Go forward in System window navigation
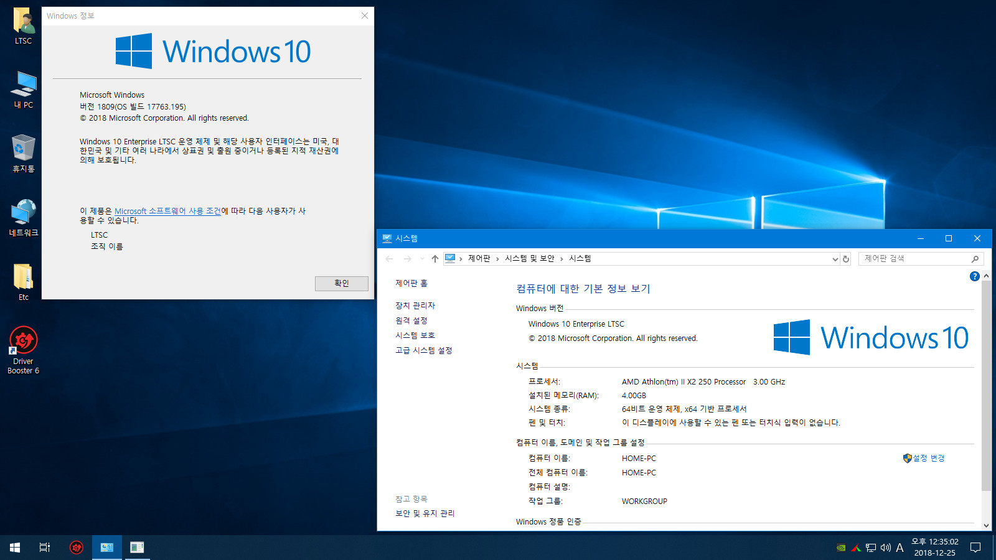The image size is (996, 560). [x=408, y=259]
